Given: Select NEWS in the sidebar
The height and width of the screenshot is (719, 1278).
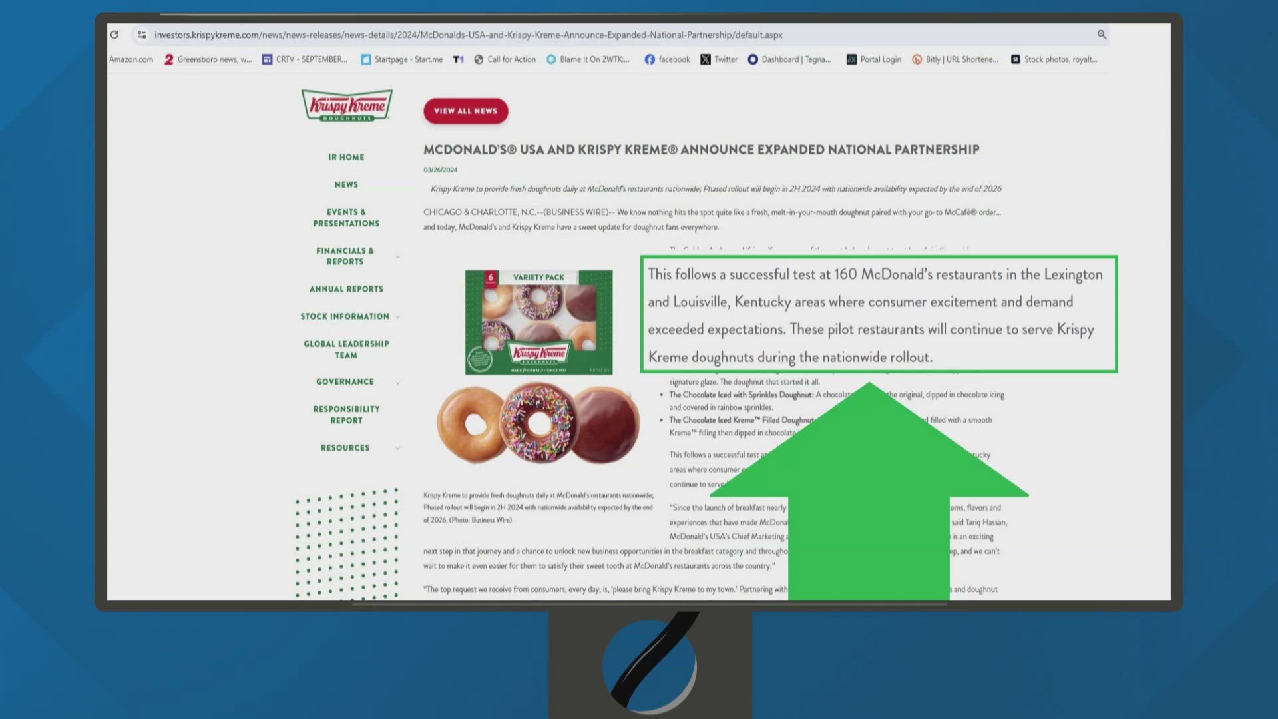Looking at the screenshot, I should pos(346,184).
